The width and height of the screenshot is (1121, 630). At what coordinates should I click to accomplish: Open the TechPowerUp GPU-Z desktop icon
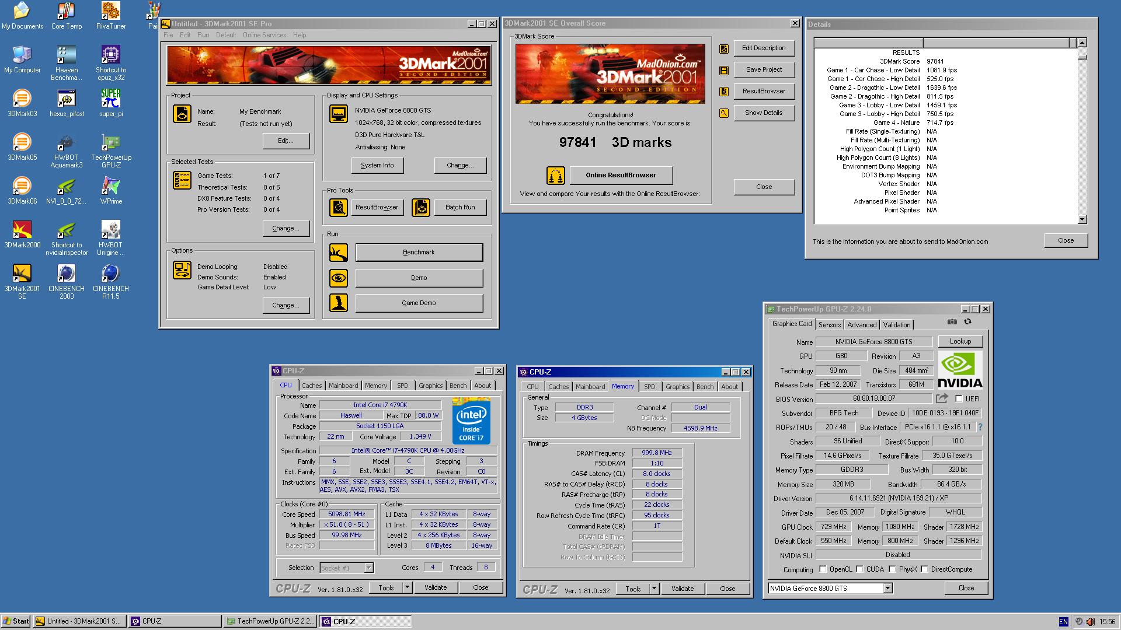[x=110, y=150]
